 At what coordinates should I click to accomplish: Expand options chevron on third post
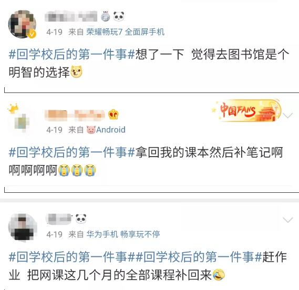point(288,220)
